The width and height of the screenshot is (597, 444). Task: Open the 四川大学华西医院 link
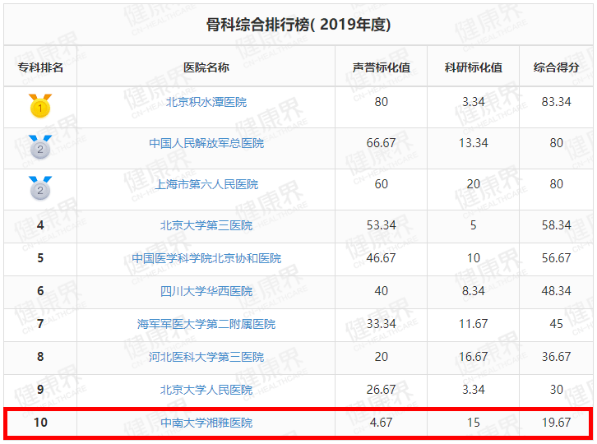click(206, 291)
